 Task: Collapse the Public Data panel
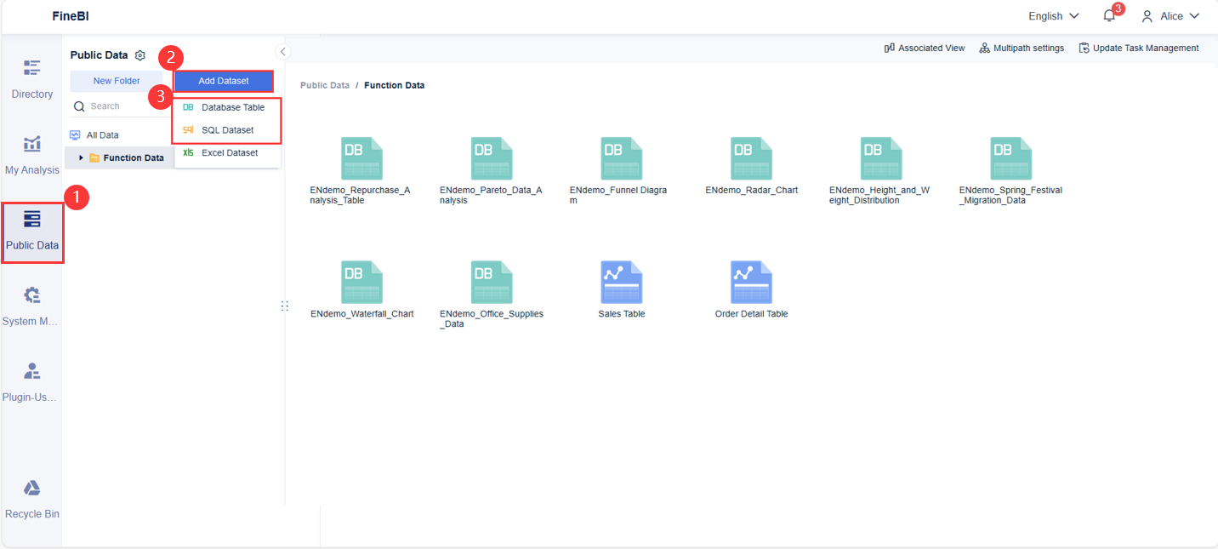coord(282,51)
